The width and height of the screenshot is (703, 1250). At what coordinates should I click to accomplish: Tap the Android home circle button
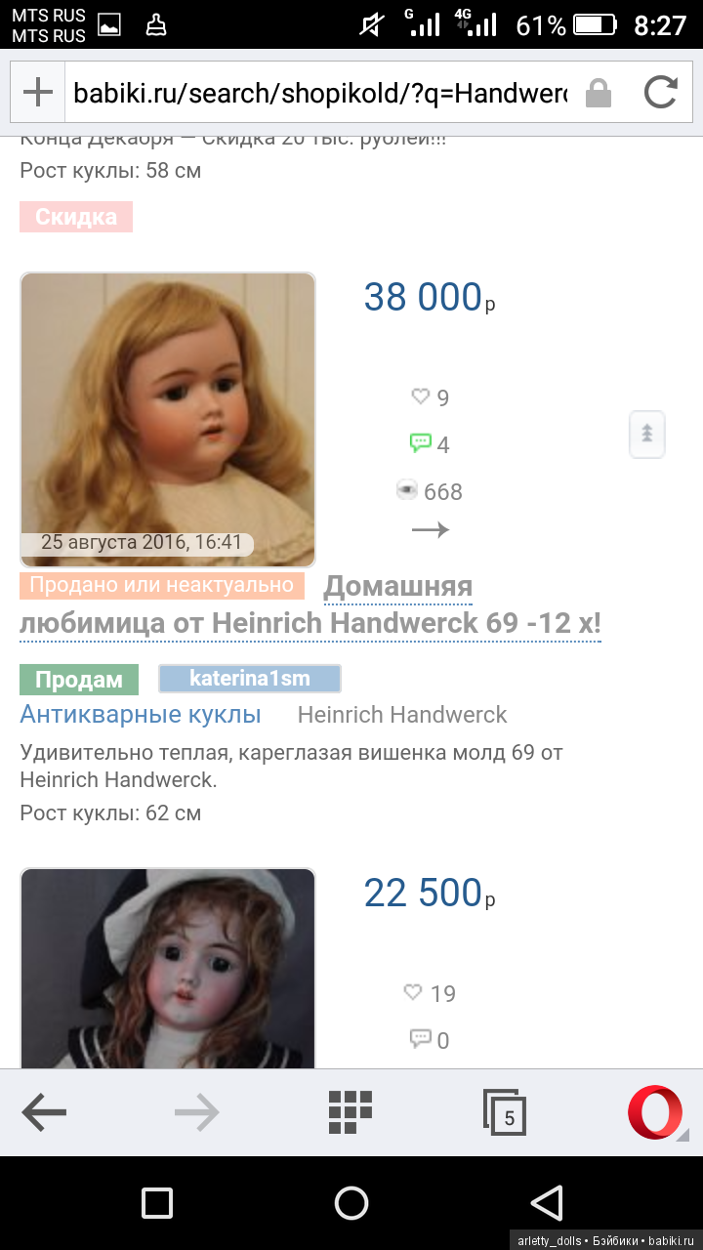pos(351,1202)
